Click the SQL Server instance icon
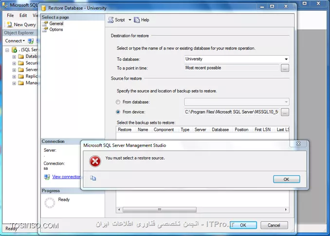The height and width of the screenshot is (236, 330). click(14, 50)
